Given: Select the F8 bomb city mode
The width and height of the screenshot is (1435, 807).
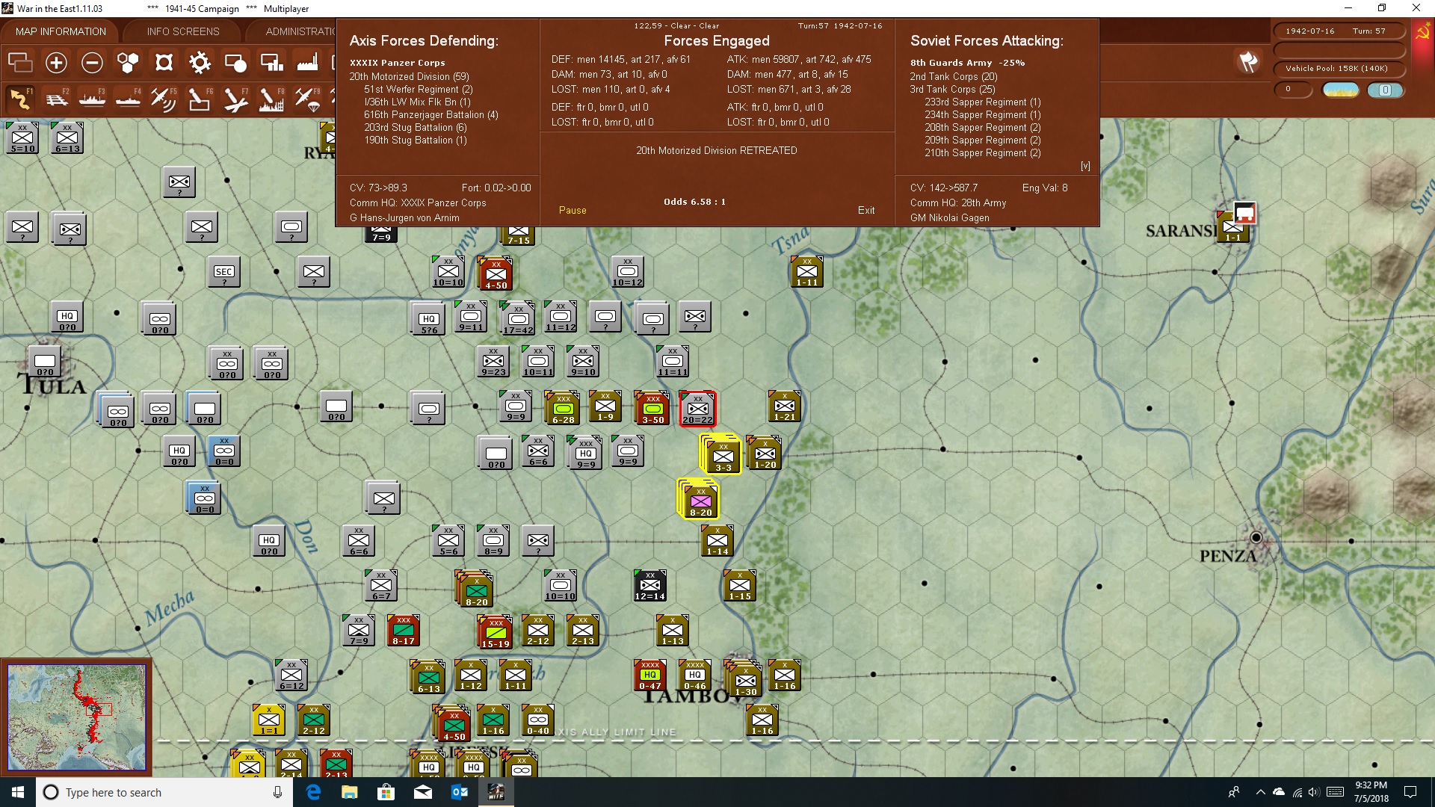Looking at the screenshot, I should click(271, 99).
